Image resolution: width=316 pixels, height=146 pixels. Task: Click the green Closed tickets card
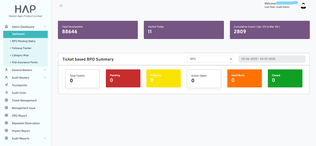[285, 78]
